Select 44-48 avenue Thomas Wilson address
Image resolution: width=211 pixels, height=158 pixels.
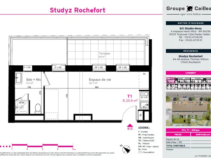click(x=190, y=59)
